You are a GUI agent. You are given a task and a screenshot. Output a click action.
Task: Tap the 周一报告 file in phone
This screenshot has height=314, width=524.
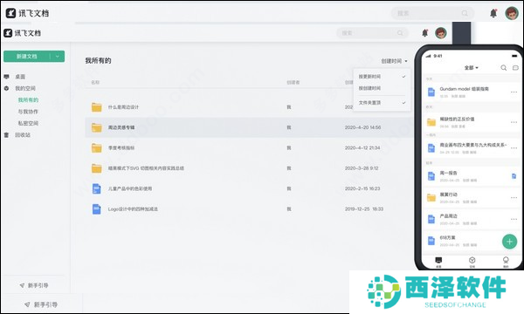(472, 176)
